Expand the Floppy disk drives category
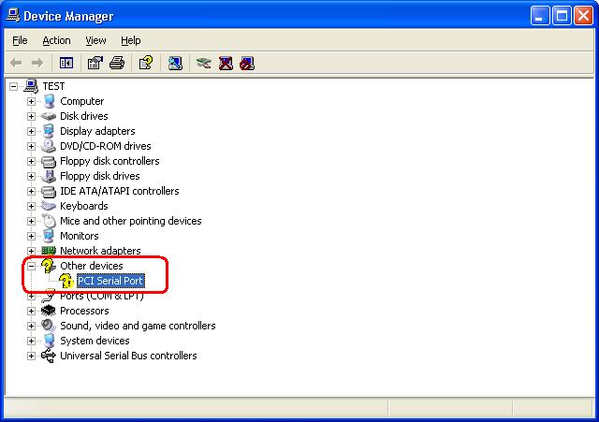The width and height of the screenshot is (599, 422). tap(31, 177)
